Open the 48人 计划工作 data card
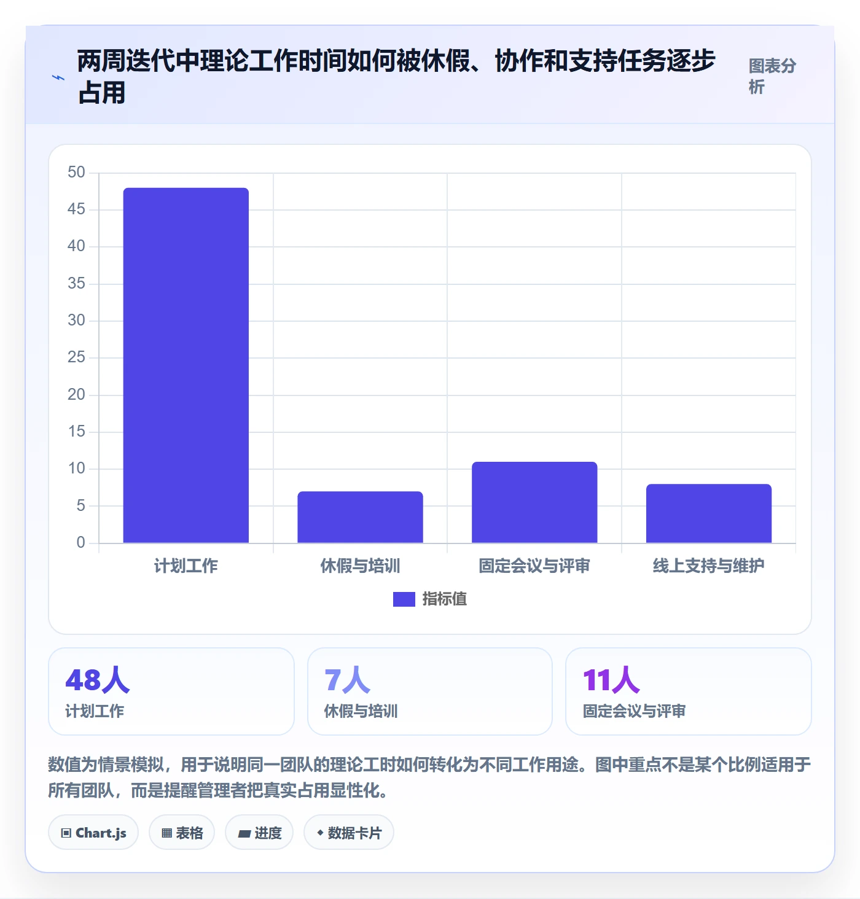The width and height of the screenshot is (860, 899). tap(171, 691)
